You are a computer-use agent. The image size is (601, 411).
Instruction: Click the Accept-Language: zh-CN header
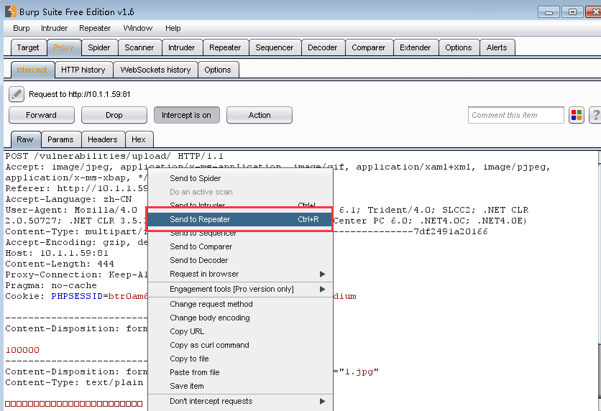tap(68, 199)
